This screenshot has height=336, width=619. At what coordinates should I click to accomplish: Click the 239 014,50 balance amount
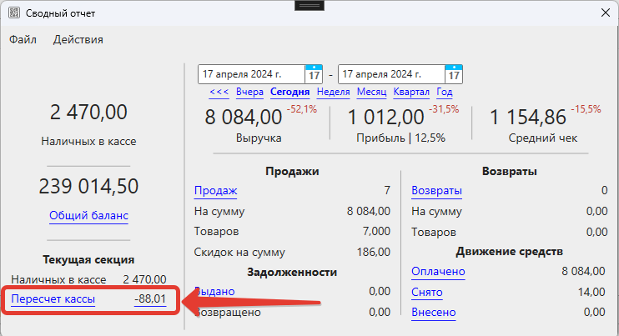88,186
